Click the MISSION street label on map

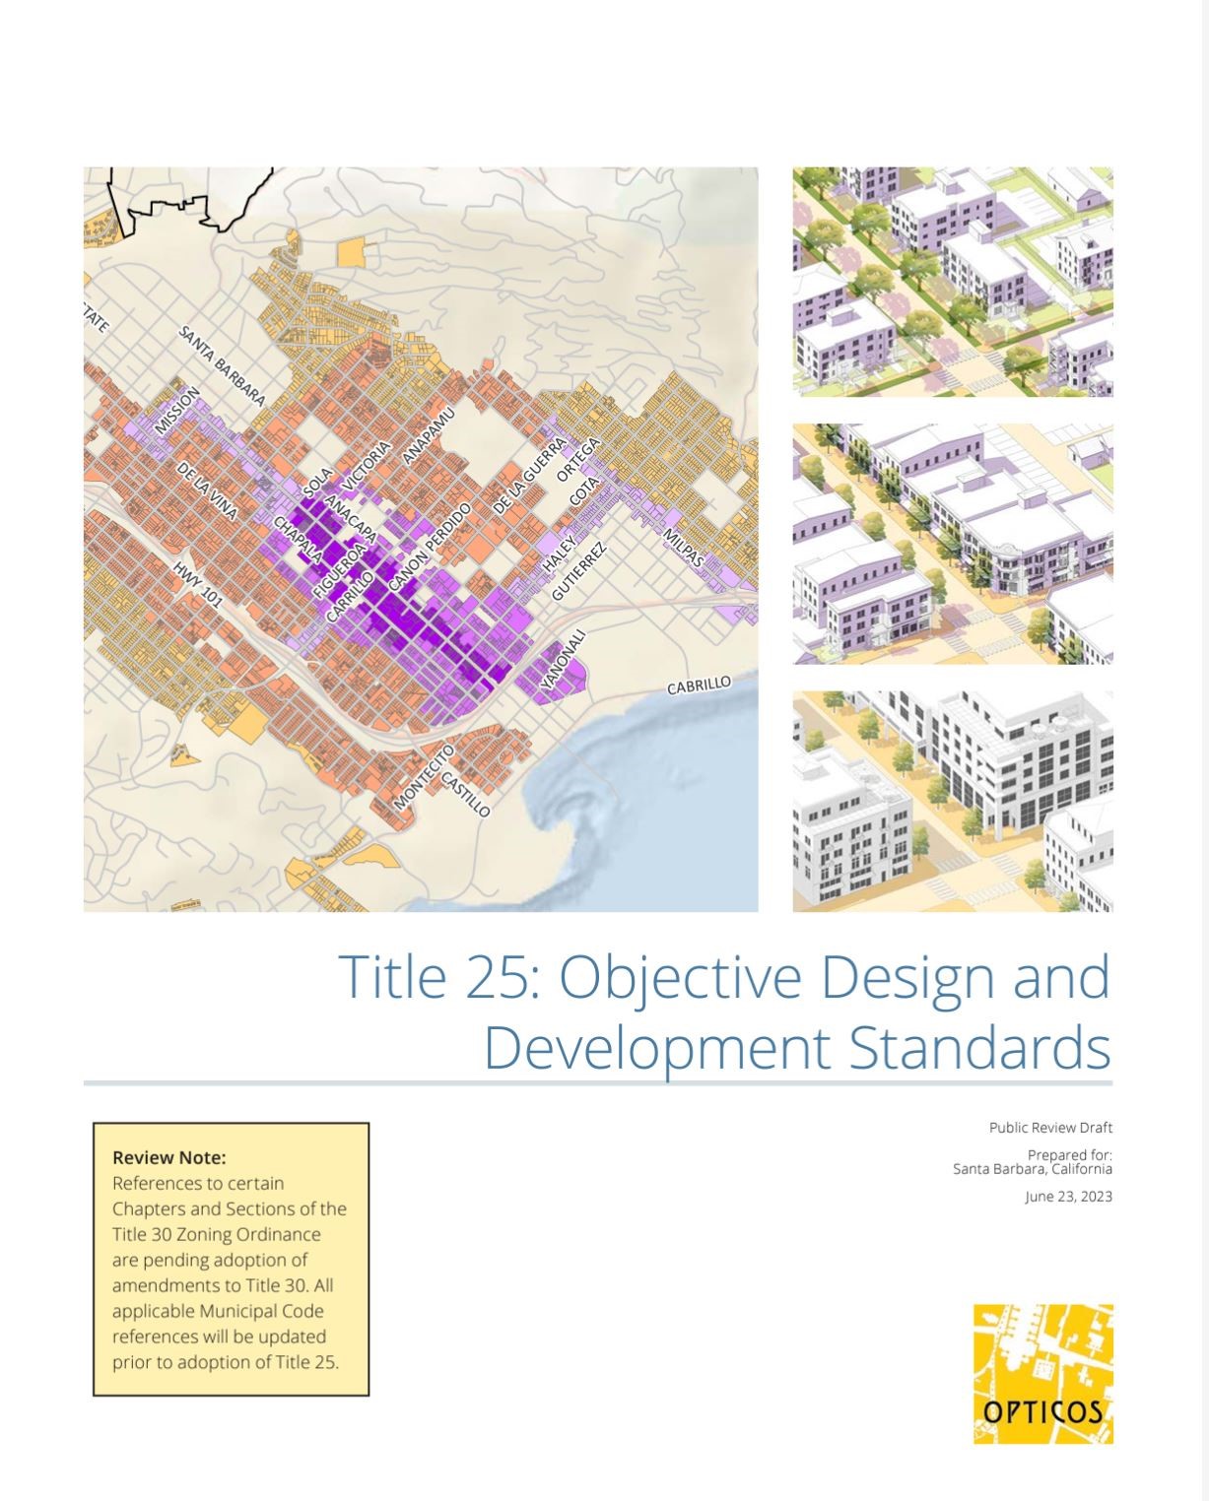177,412
